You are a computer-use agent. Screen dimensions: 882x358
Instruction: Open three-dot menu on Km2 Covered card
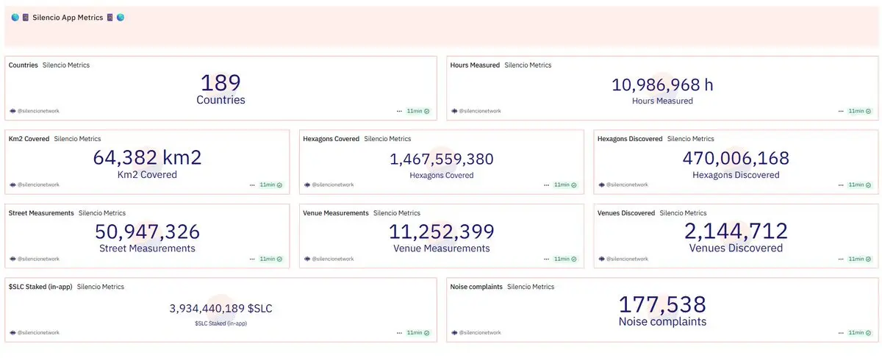click(252, 185)
